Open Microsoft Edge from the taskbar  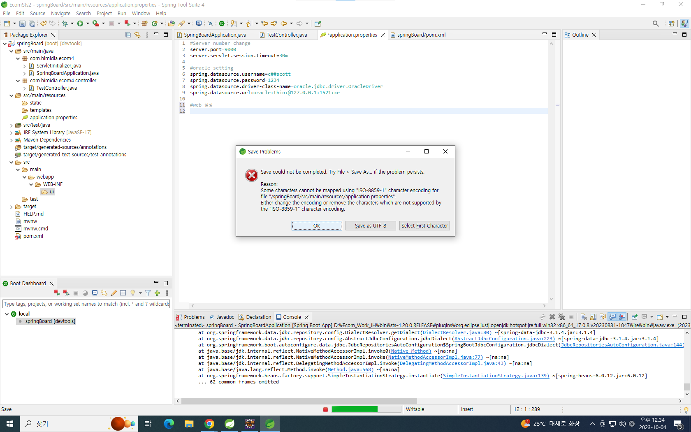coord(169,424)
